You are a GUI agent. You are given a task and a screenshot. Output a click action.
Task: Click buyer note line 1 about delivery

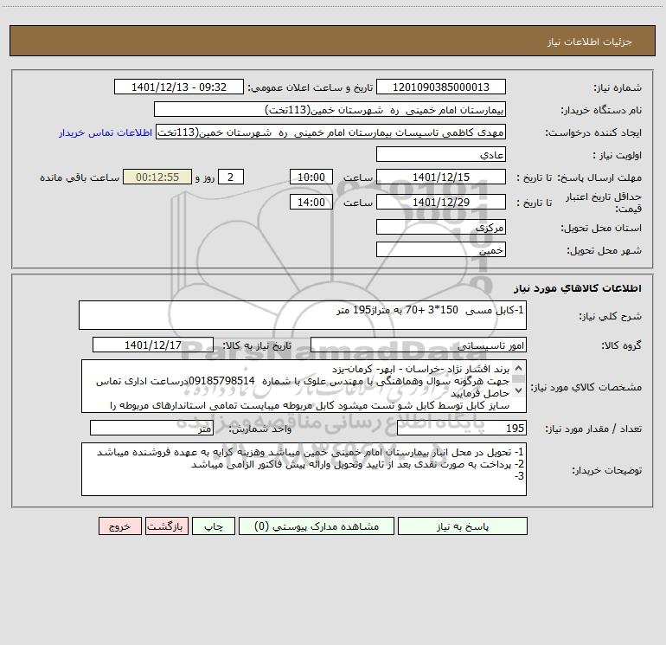click(x=310, y=452)
